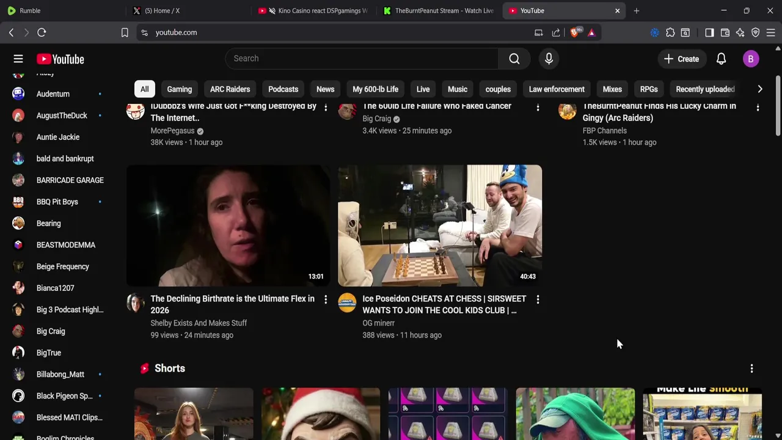The height and width of the screenshot is (440, 782).
Task: Select the Music filter chip
Action: [x=457, y=89]
